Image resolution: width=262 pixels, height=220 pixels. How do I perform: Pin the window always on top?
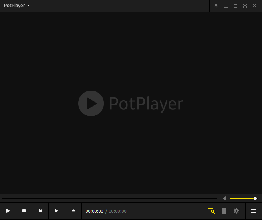pos(216,6)
